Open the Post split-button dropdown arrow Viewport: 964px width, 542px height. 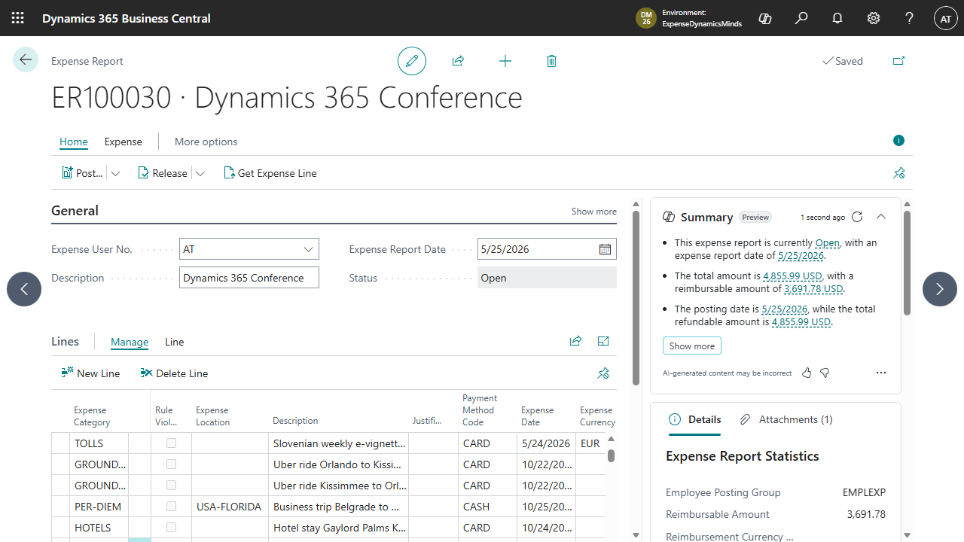pyautogui.click(x=115, y=173)
